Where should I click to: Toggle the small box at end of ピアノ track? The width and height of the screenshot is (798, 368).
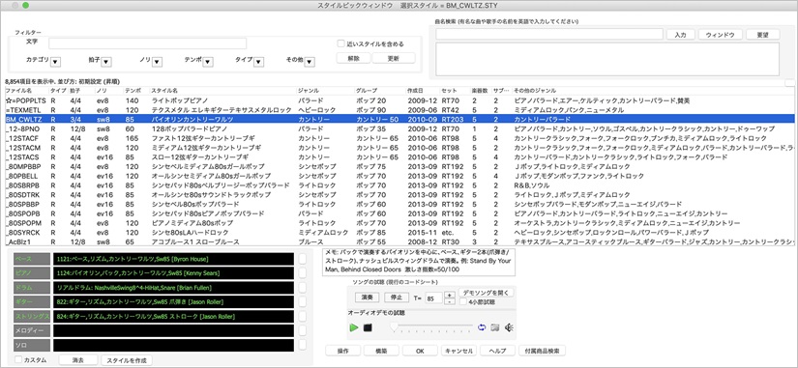[x=303, y=273]
